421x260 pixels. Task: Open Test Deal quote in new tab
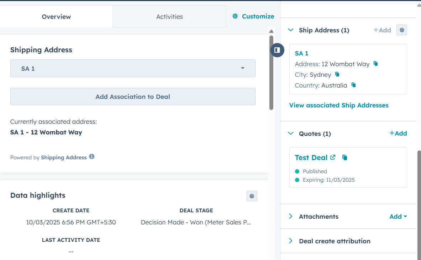(333, 157)
